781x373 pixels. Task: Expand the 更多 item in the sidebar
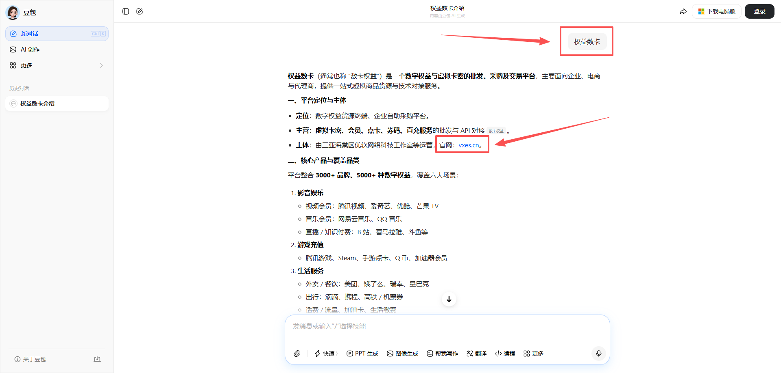pyautogui.click(x=26, y=65)
